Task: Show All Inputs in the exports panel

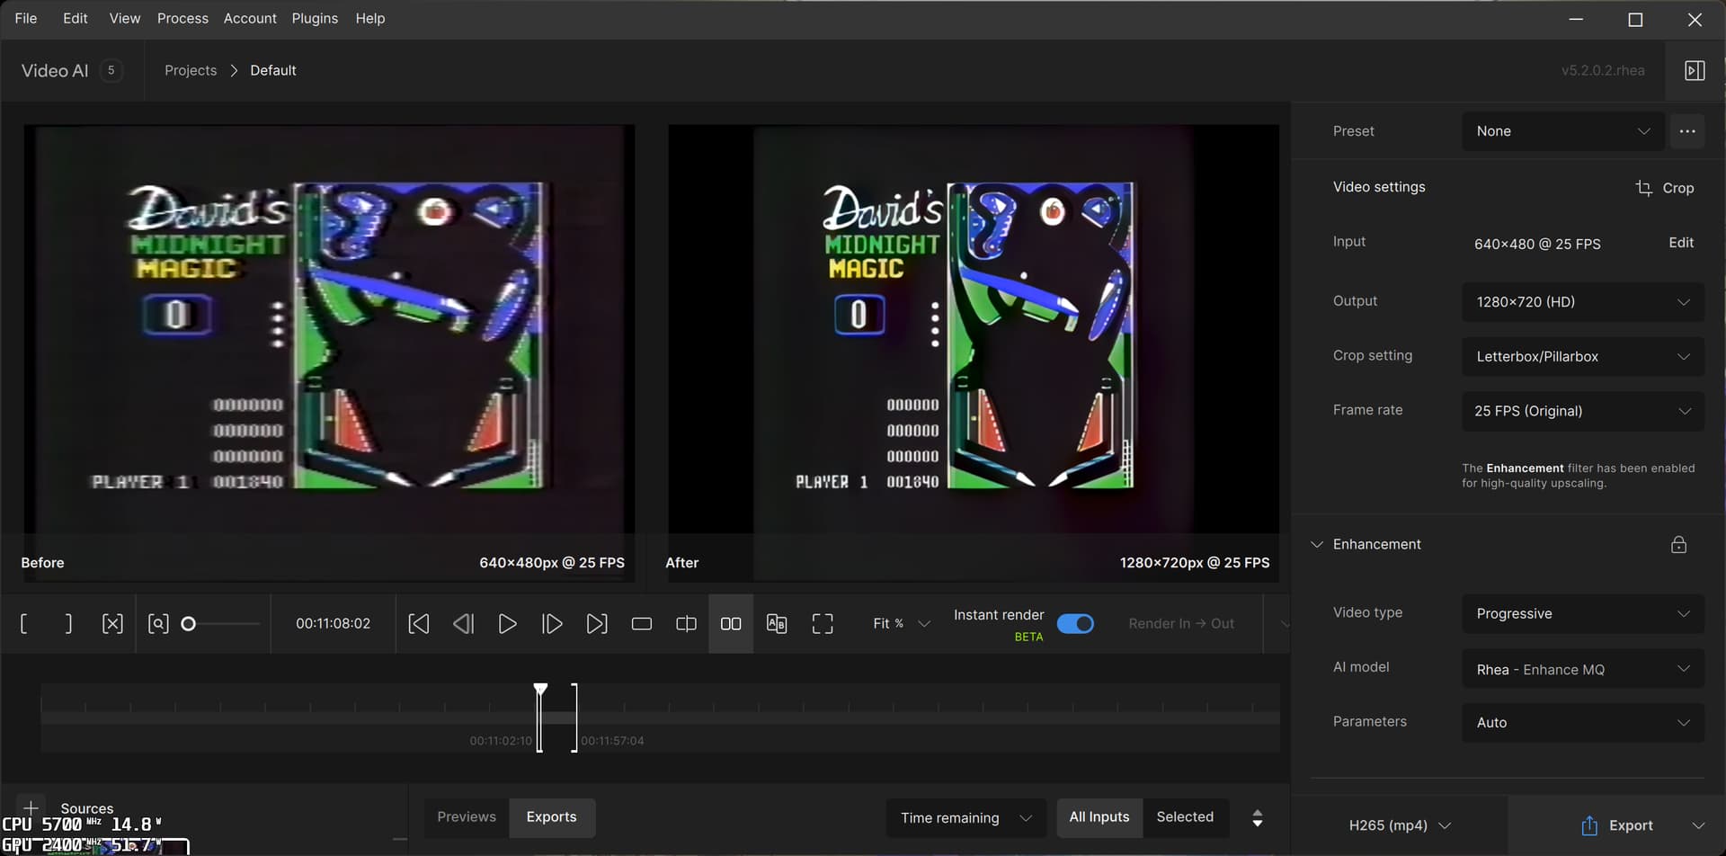Action: click(x=1099, y=817)
